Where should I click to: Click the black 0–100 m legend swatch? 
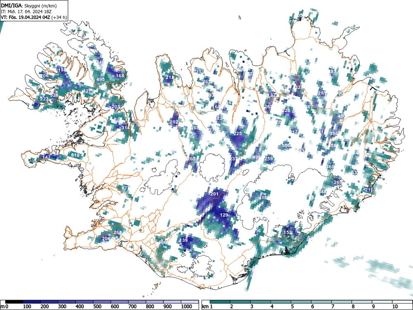14,302
